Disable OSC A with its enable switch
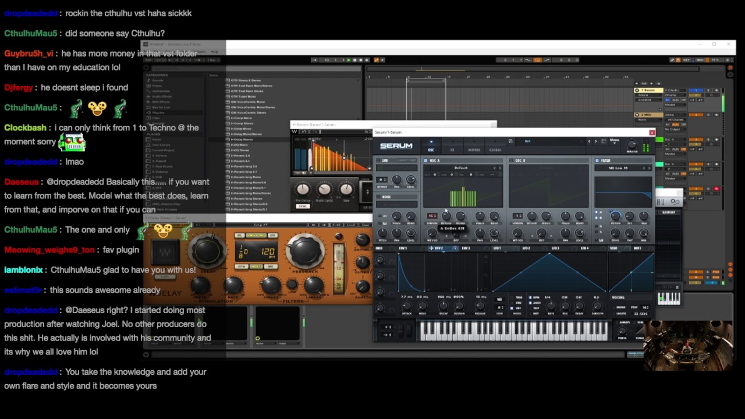Screen dimensions: 745x419 coord(425,160)
